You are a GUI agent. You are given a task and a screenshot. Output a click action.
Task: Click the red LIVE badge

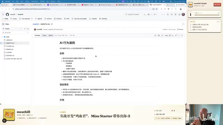217,5
